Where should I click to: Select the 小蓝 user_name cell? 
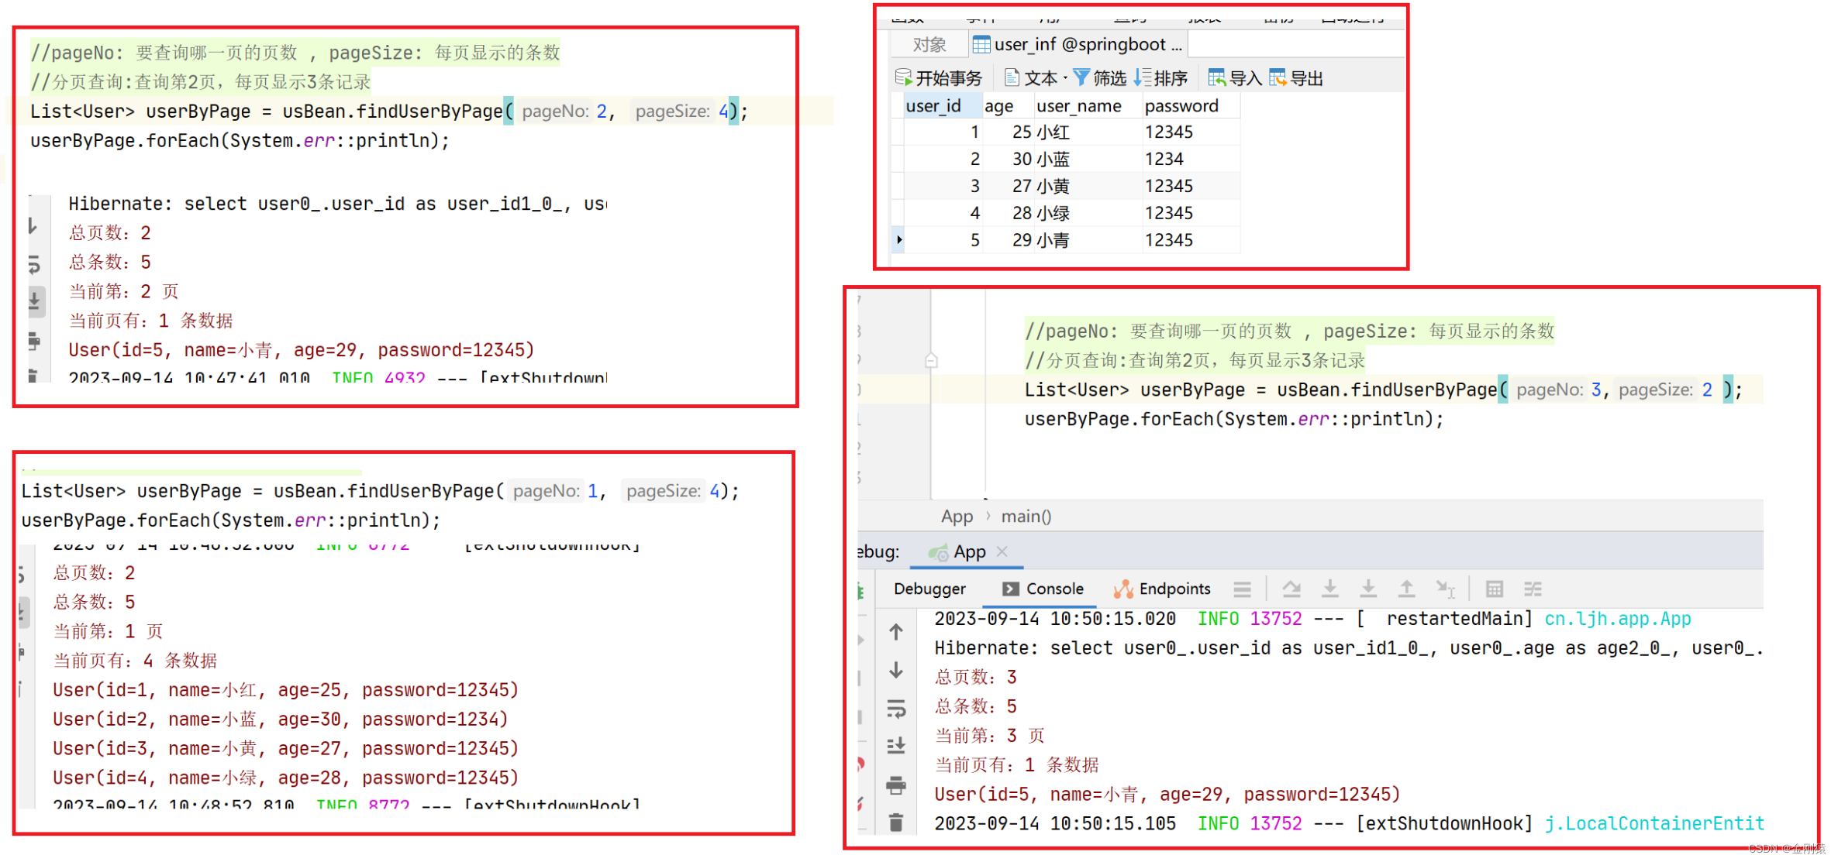(x=1087, y=160)
